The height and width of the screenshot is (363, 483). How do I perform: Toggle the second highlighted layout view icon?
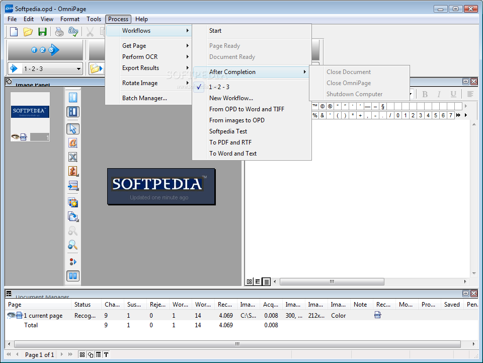click(x=73, y=112)
